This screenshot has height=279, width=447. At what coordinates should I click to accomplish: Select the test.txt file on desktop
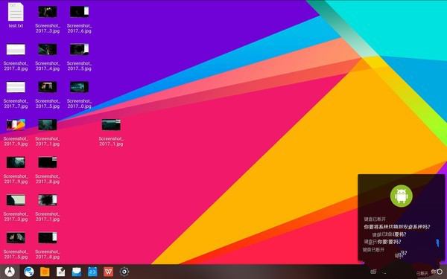[x=16, y=15]
